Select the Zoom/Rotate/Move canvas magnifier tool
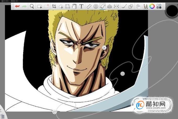The width and height of the screenshot is (178, 119). (x=32, y=6)
